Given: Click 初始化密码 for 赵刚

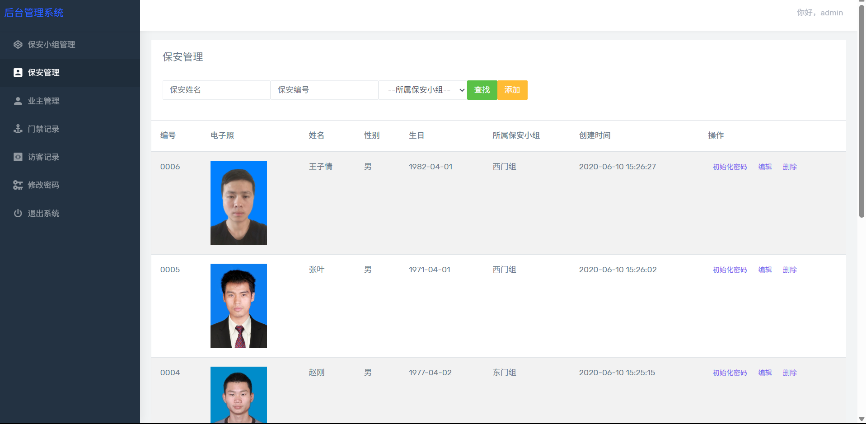Looking at the screenshot, I should (x=730, y=373).
